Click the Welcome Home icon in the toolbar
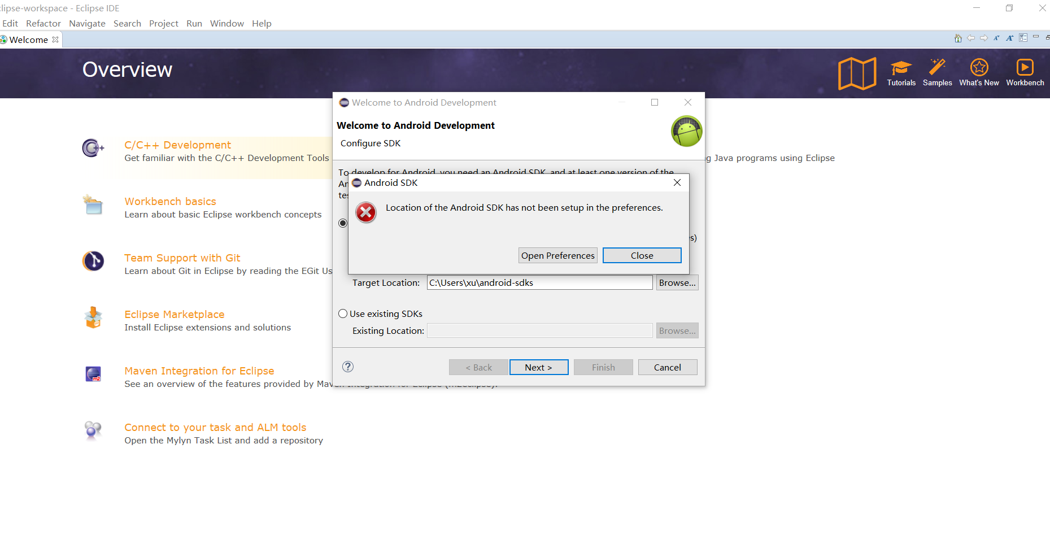1050x553 pixels. click(958, 38)
